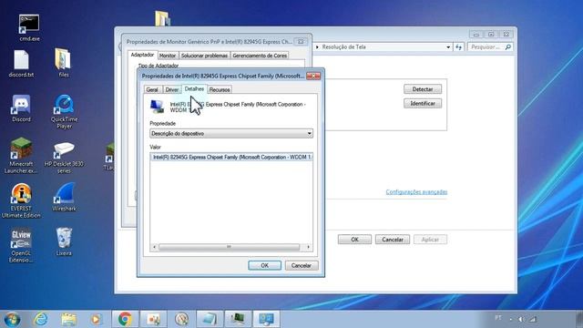The image size is (583, 328).
Task: Switch to the Driver tab
Action: pyautogui.click(x=172, y=89)
